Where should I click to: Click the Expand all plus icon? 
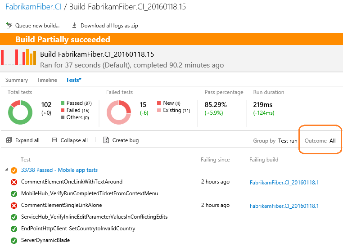pyautogui.click(x=9, y=140)
